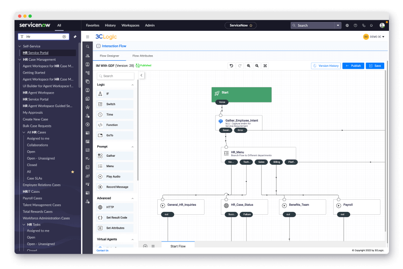
Task: Open the Contact Us link
Action: (103, 250)
